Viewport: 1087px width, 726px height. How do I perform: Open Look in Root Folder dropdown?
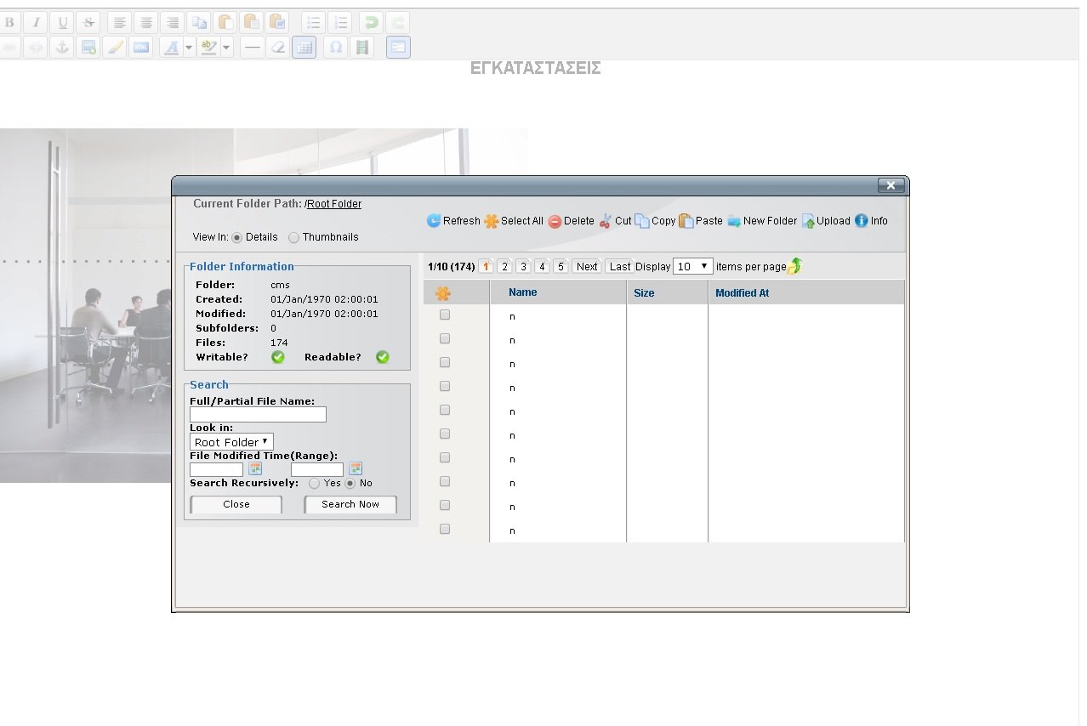pos(231,442)
